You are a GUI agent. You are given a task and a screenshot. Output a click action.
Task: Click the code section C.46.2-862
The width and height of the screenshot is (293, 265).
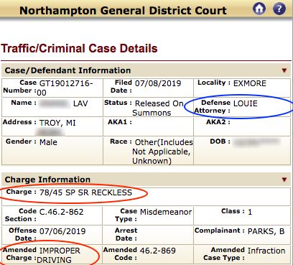tap(62, 212)
